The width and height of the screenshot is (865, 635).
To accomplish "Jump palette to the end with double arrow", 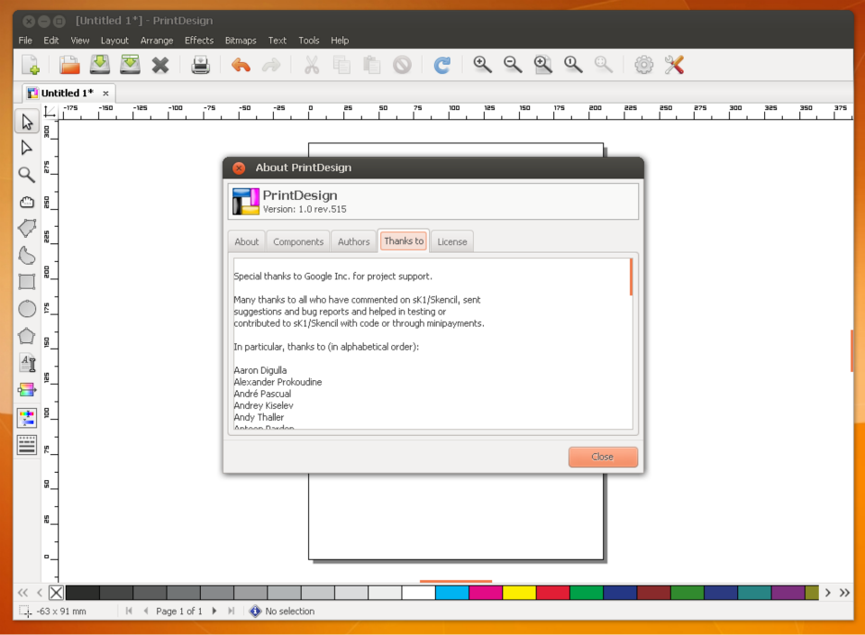I will pyautogui.click(x=844, y=593).
